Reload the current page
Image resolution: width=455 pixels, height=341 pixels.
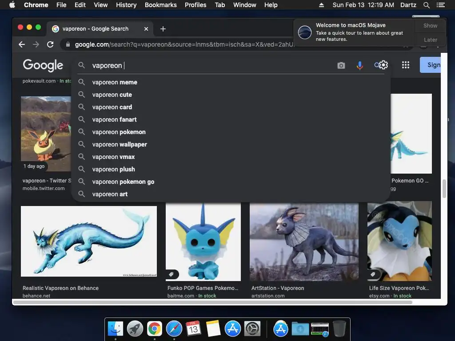tap(50, 44)
